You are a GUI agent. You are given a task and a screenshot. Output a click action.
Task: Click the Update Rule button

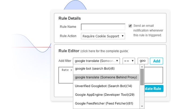154,88
